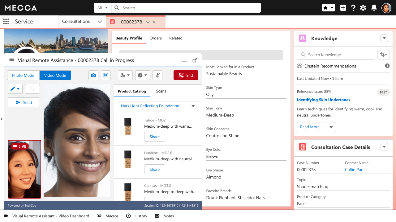The height and width of the screenshot is (222, 396).
Task: Expand the Knowledge panel dropdown menu
Action: [384, 38]
